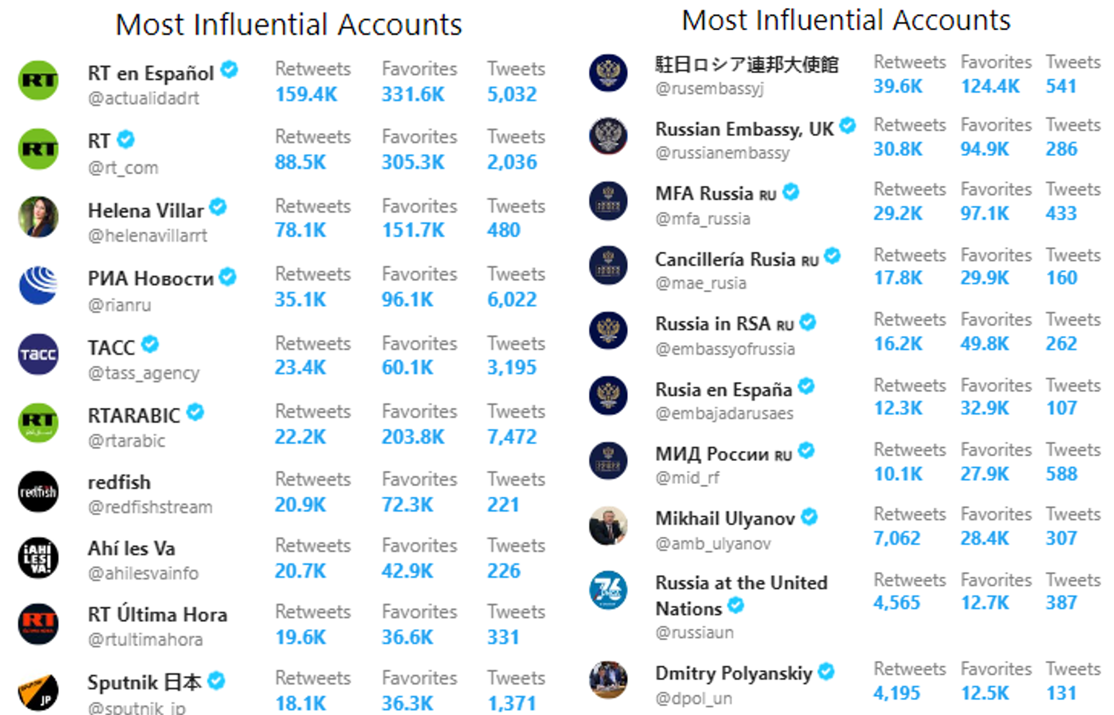Click the 124.4K favorites value
This screenshot has height=715, width=1114.
pyautogui.click(x=990, y=87)
